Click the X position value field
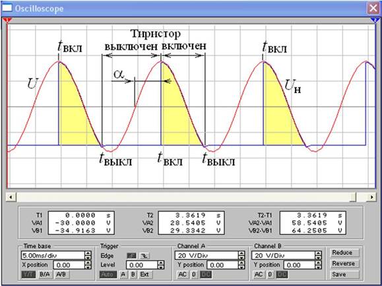This screenshot has width=382, height=286. click(x=69, y=265)
